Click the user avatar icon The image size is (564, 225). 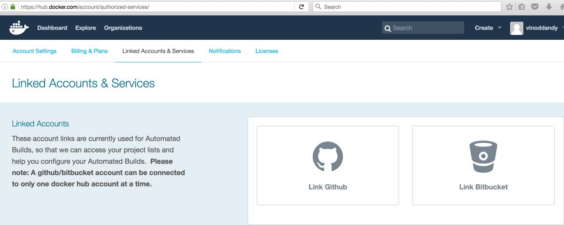(516, 28)
